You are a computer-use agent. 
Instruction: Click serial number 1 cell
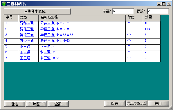(x=11, y=24)
